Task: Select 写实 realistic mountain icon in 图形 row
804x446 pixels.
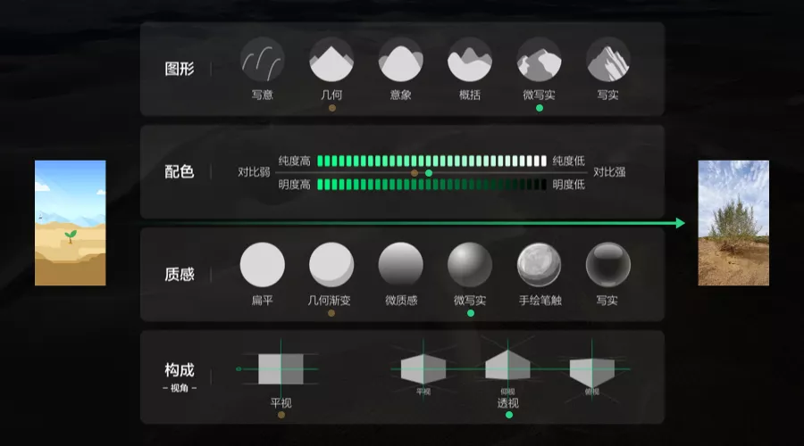Action: [x=608, y=60]
